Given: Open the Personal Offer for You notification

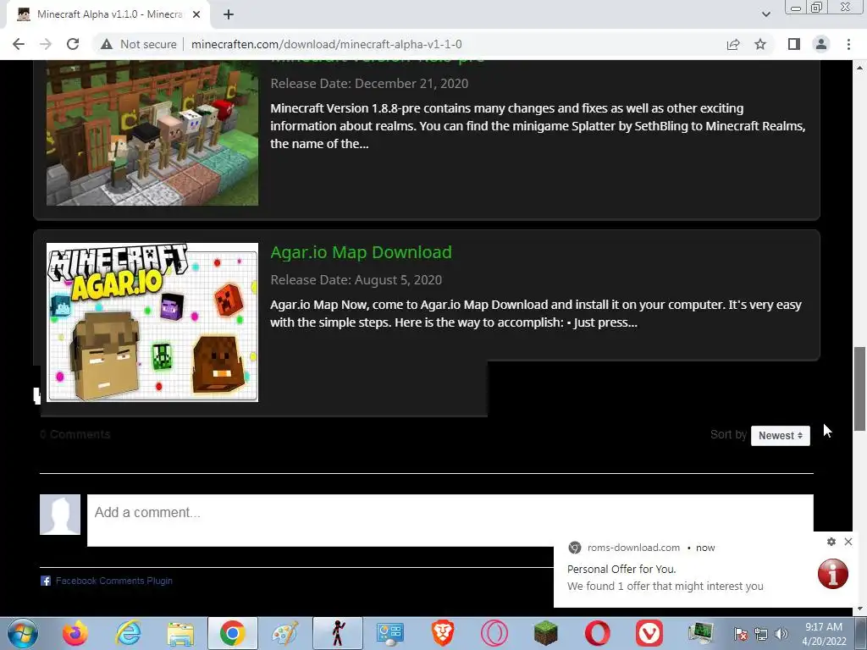Looking at the screenshot, I should [621, 569].
